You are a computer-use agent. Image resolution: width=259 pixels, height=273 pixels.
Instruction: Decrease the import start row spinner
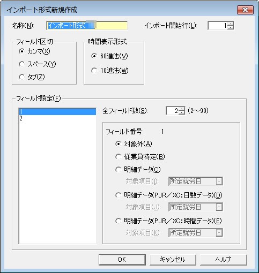(231, 27)
